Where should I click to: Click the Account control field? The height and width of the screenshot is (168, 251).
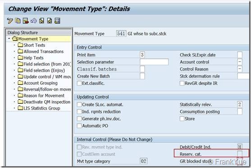(240, 62)
